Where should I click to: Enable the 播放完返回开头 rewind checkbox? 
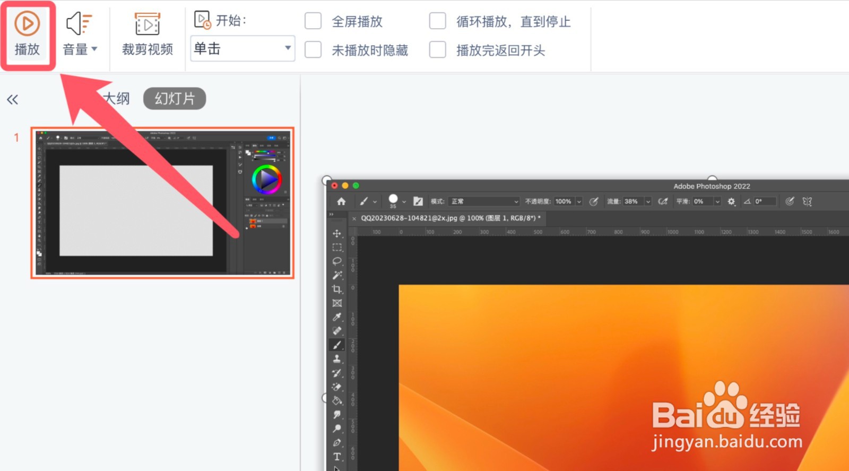437,50
